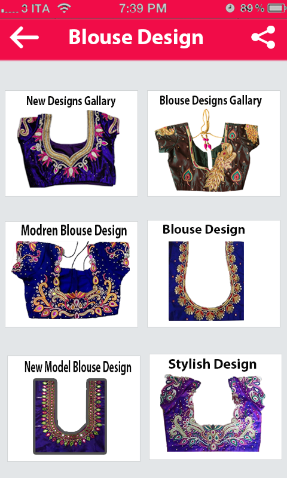Open the New Designs Gallary tile

point(71,143)
